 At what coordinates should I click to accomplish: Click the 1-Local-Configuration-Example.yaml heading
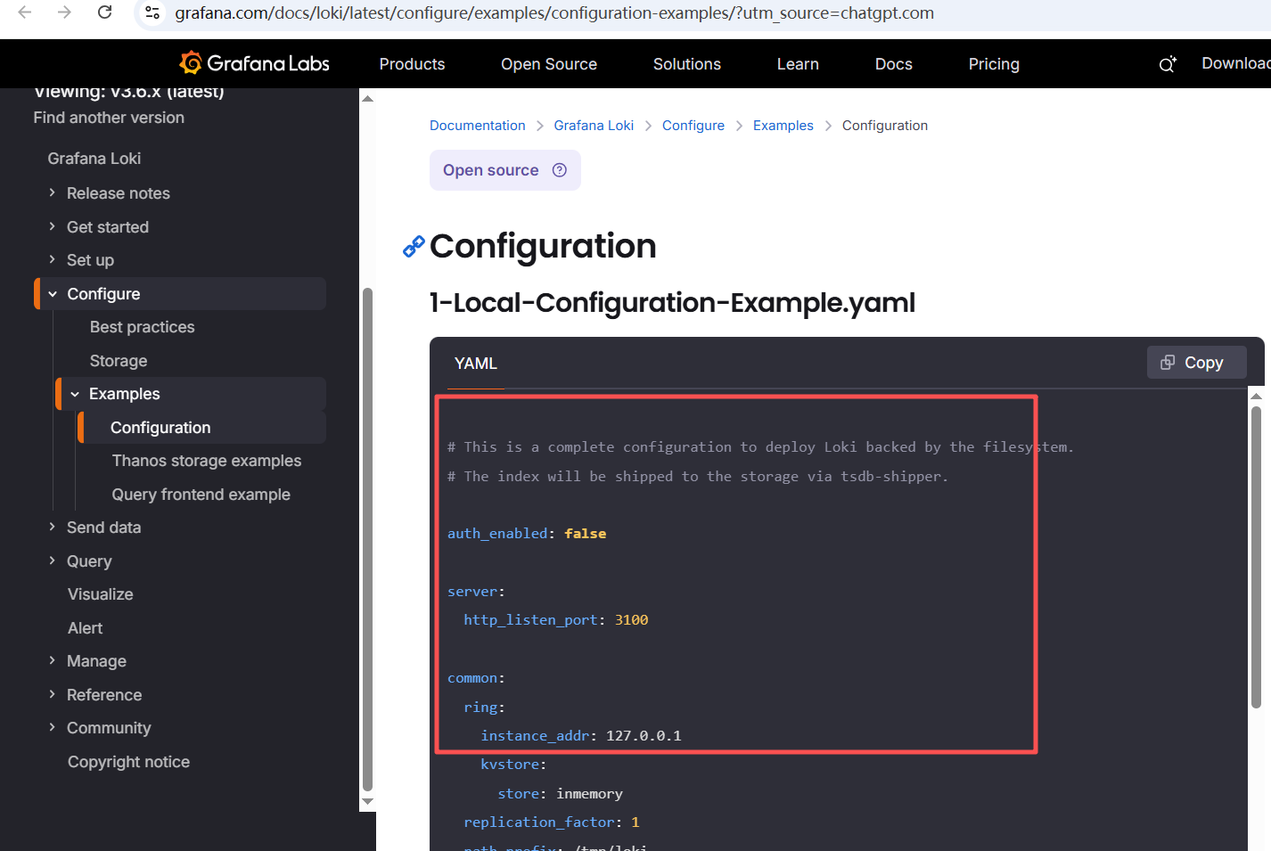pos(672,303)
